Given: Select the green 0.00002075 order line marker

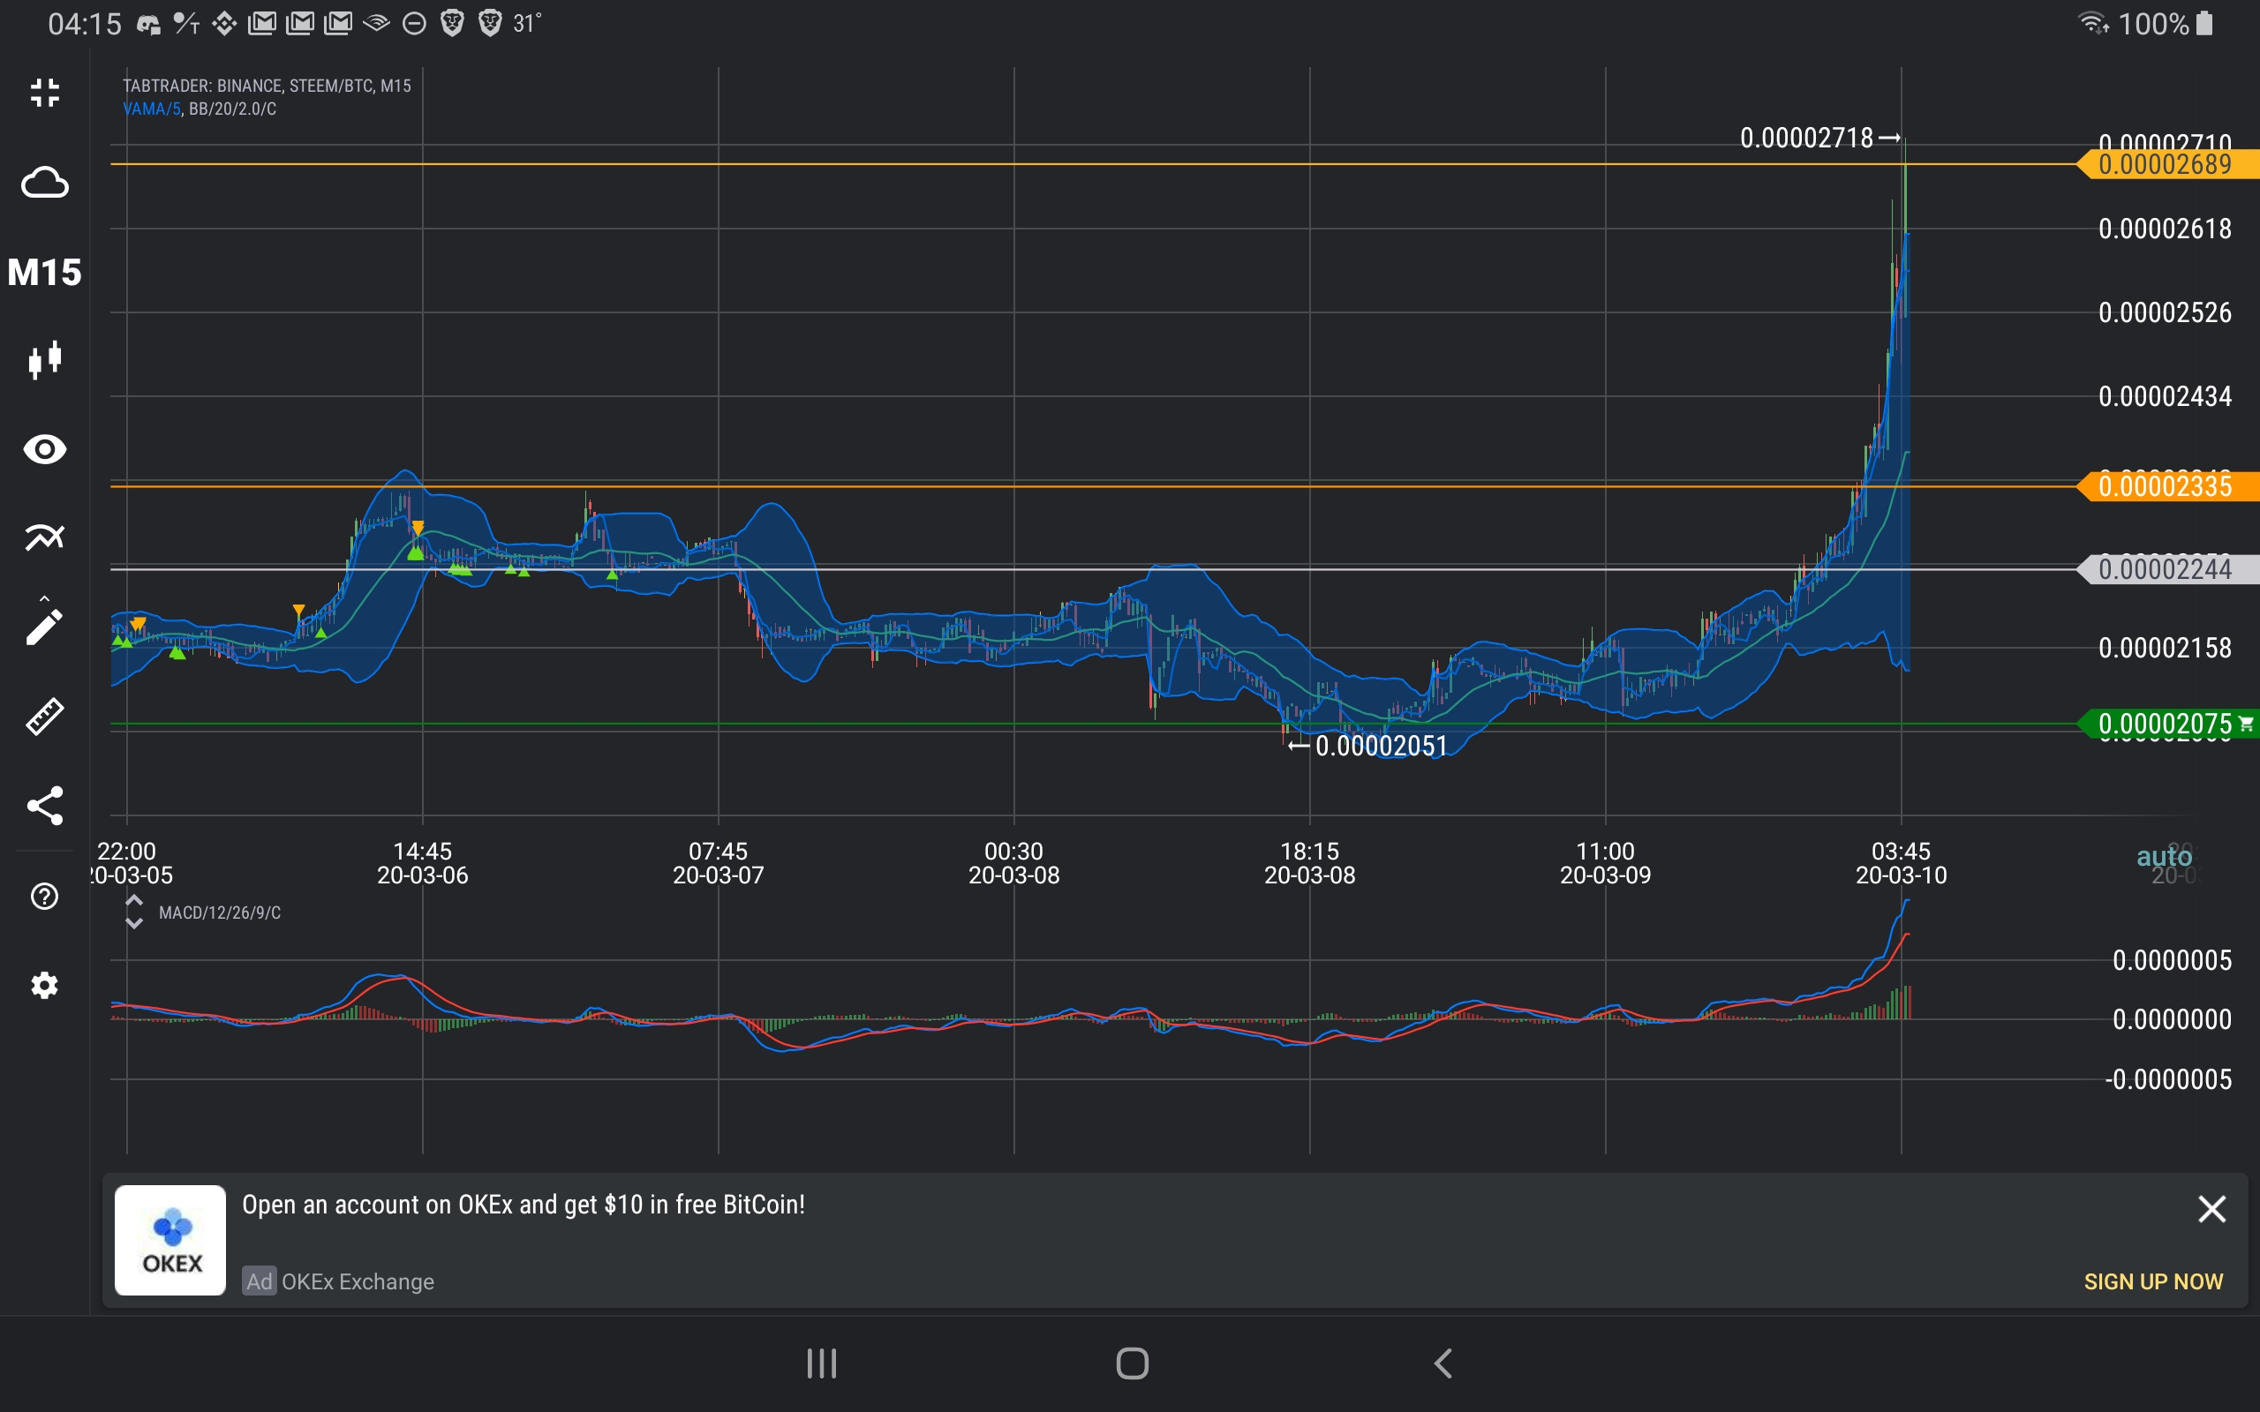Looking at the screenshot, I should (x=2165, y=724).
